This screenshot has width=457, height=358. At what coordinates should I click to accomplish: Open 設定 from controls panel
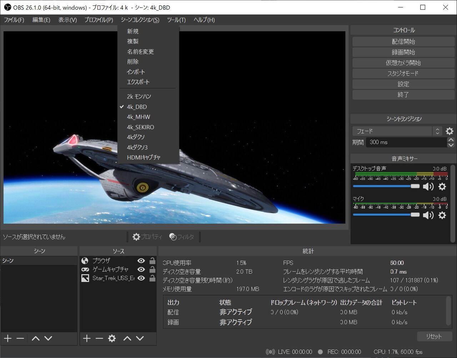click(403, 84)
